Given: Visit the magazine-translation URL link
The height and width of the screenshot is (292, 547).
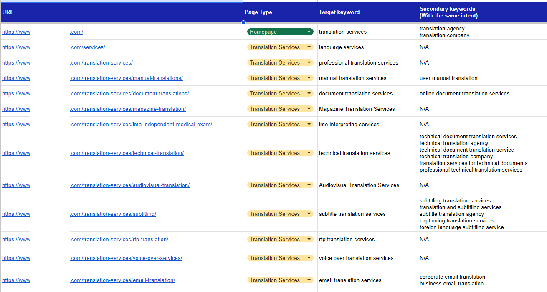Looking at the screenshot, I should click(128, 109).
